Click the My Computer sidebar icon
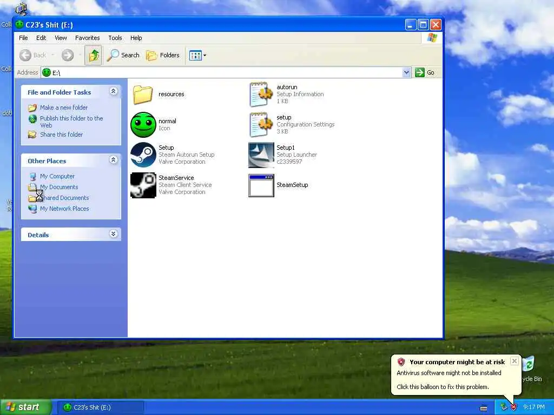 click(32, 177)
